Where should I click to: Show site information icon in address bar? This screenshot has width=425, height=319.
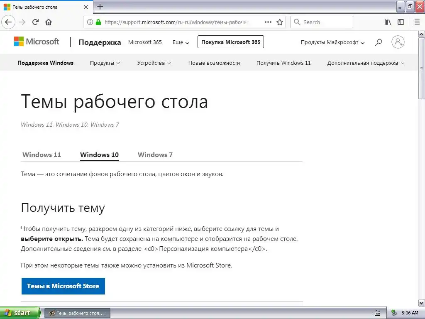tap(90, 22)
